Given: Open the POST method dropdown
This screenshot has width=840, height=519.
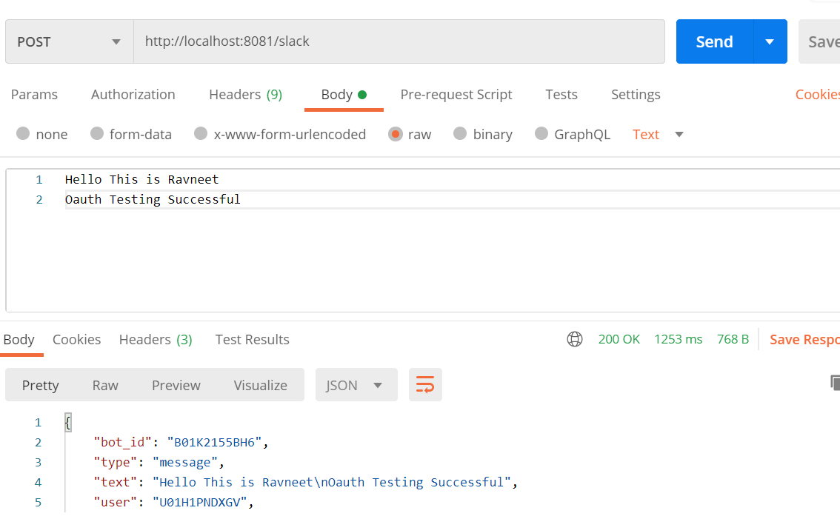Looking at the screenshot, I should (69, 41).
